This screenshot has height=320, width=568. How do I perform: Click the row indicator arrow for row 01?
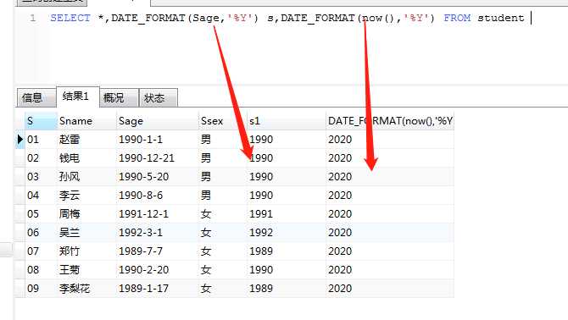(x=20, y=139)
